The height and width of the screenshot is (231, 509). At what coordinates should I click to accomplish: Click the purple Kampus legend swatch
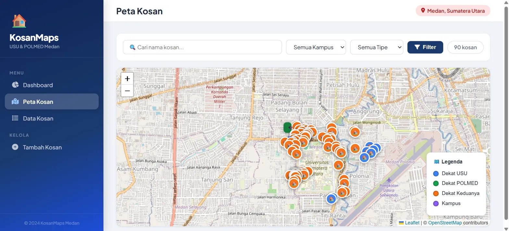coord(436,203)
